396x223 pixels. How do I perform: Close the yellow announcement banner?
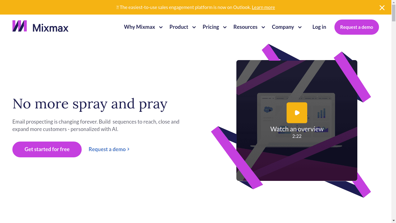(382, 8)
